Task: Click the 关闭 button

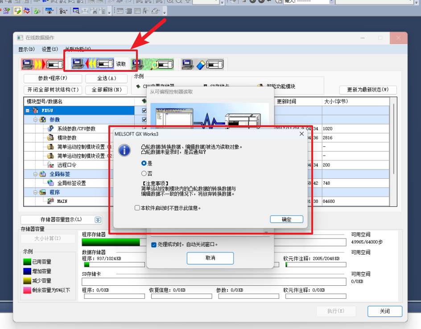Action: tap(385, 311)
